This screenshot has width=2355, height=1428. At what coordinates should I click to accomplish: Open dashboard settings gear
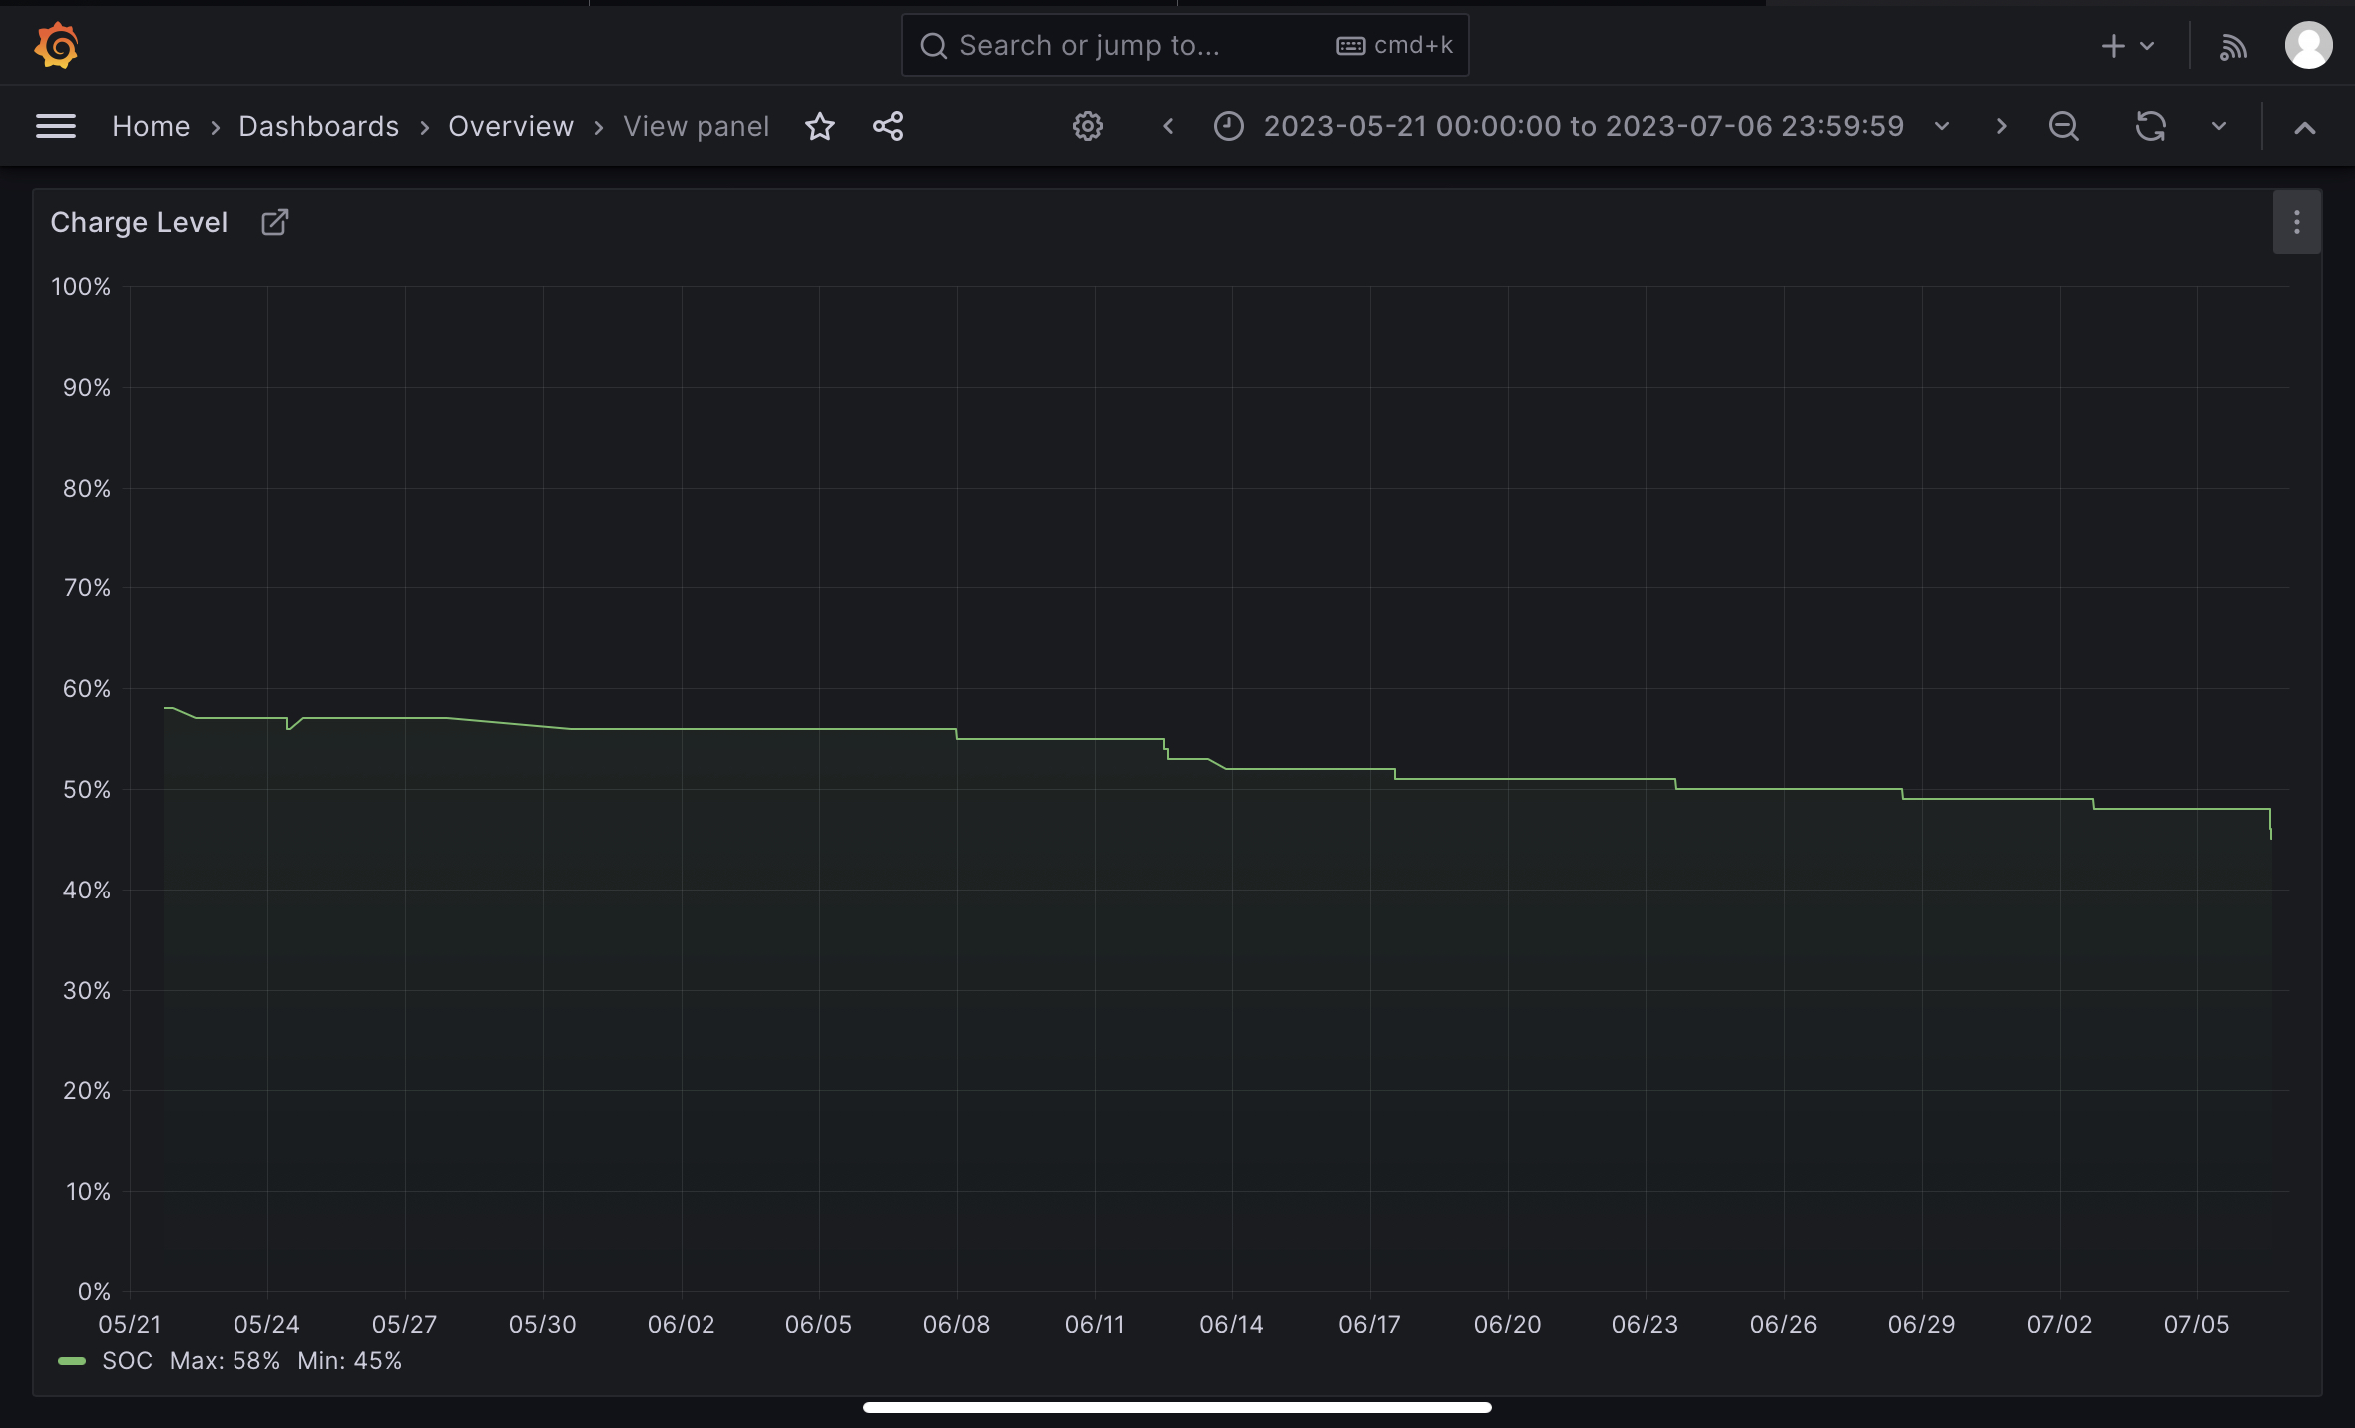1087,127
